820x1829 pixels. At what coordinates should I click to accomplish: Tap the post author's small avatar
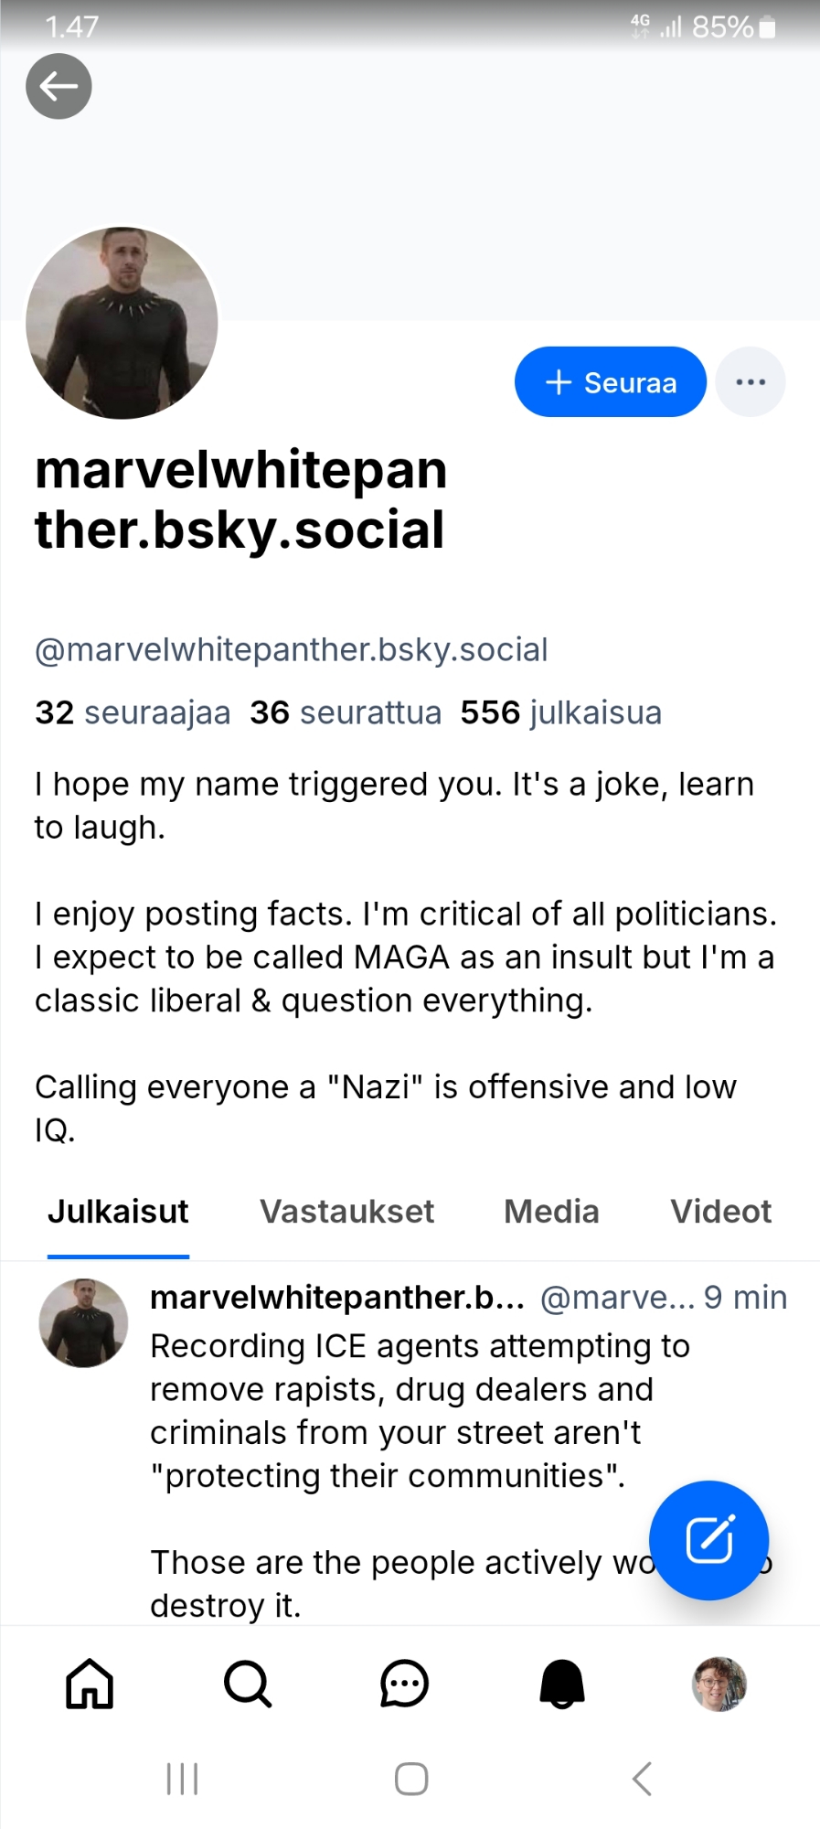[x=83, y=1323]
